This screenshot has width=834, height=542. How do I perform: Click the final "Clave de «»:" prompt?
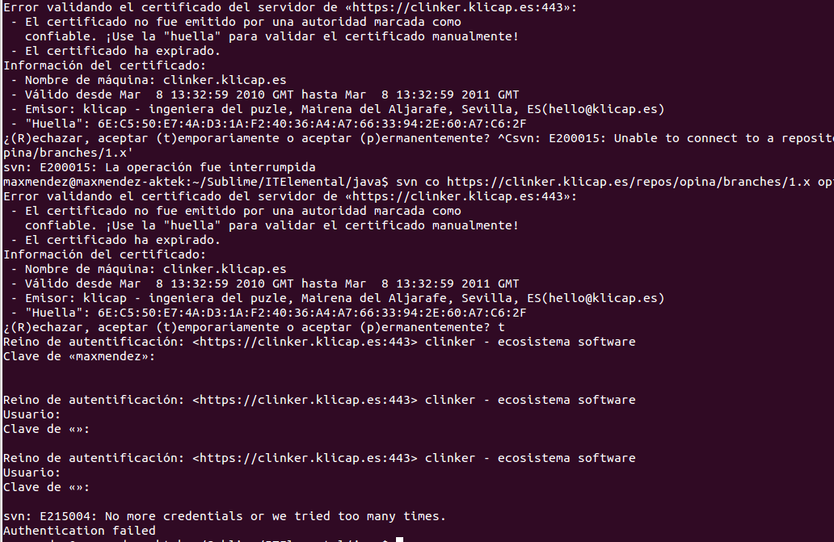pos(46,487)
